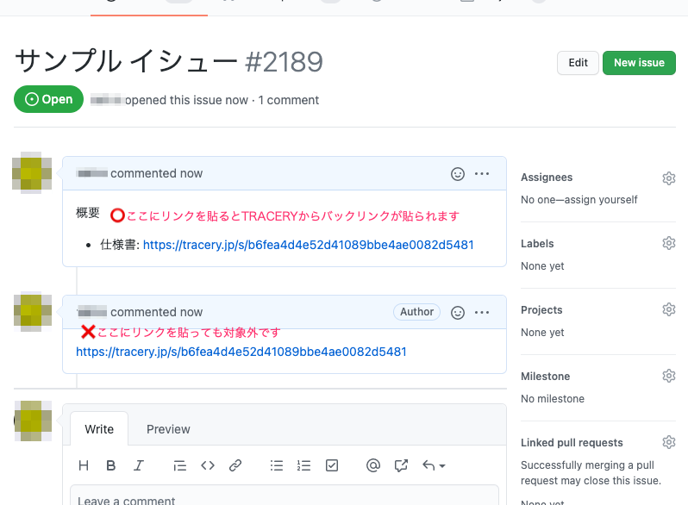Viewport: 688px width, 505px height.
Task: Insert a numbered list
Action: (x=303, y=465)
